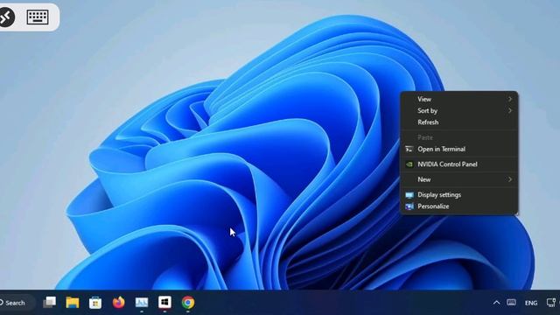Launch Google Chrome from the taskbar
The width and height of the screenshot is (560, 315).
pos(188,303)
